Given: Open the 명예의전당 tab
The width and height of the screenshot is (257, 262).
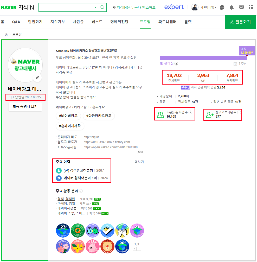Looking at the screenshot, I should tap(119, 22).
